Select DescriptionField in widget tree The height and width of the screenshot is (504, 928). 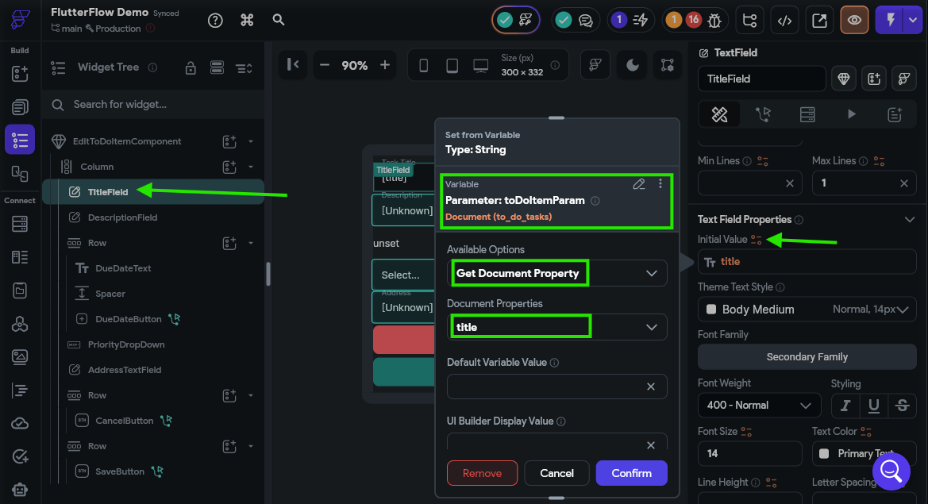pos(122,217)
